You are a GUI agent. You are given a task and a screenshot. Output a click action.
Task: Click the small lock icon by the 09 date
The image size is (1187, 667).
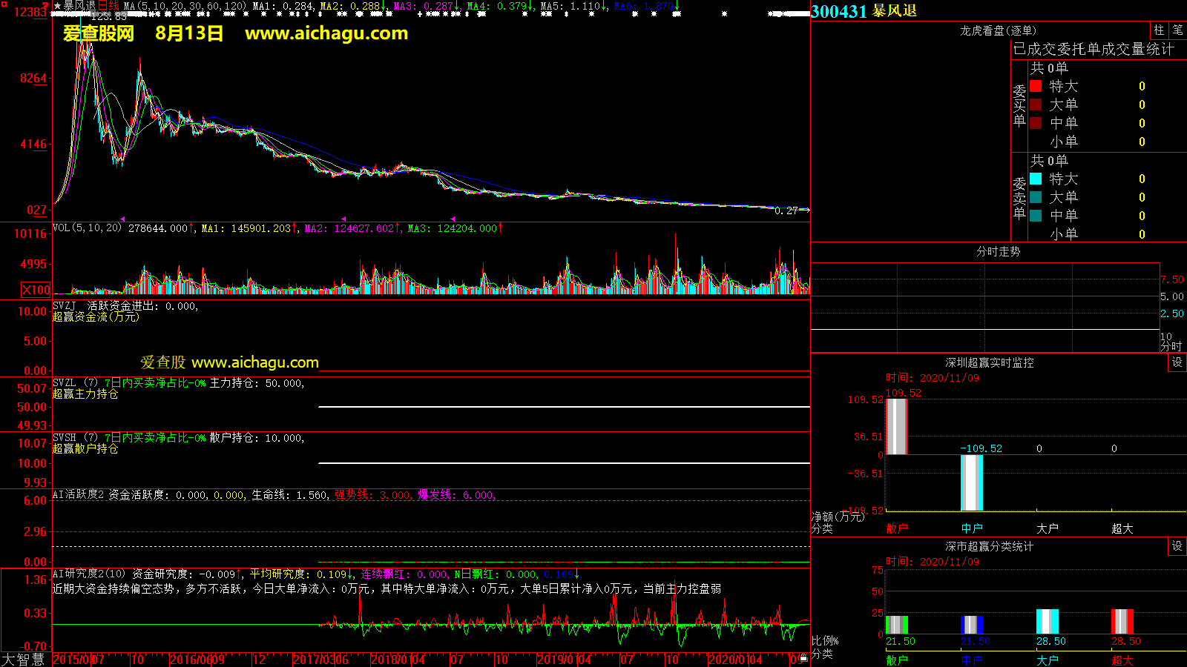(x=803, y=658)
